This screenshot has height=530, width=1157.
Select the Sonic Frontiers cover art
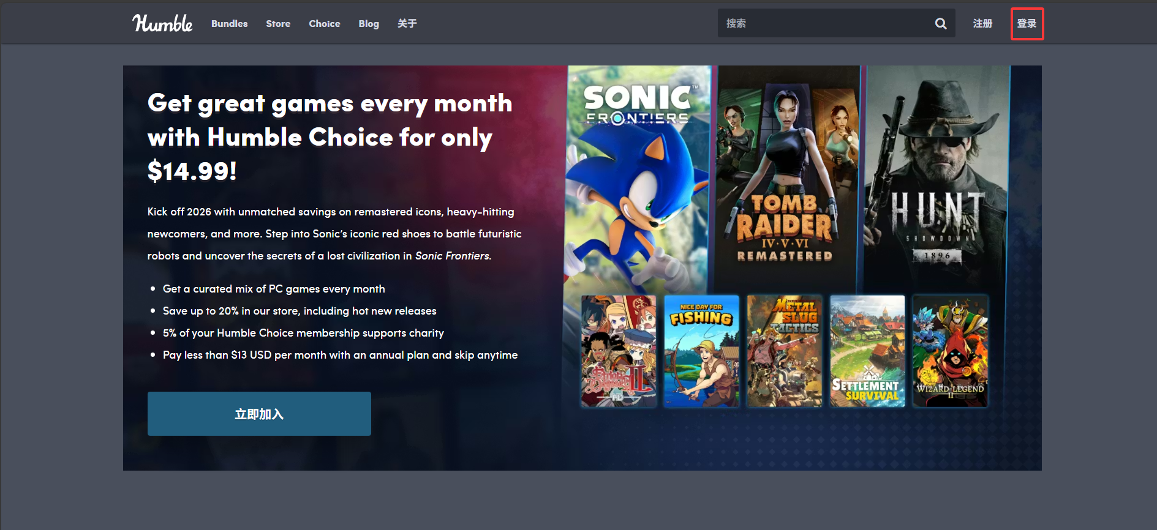tap(637, 177)
